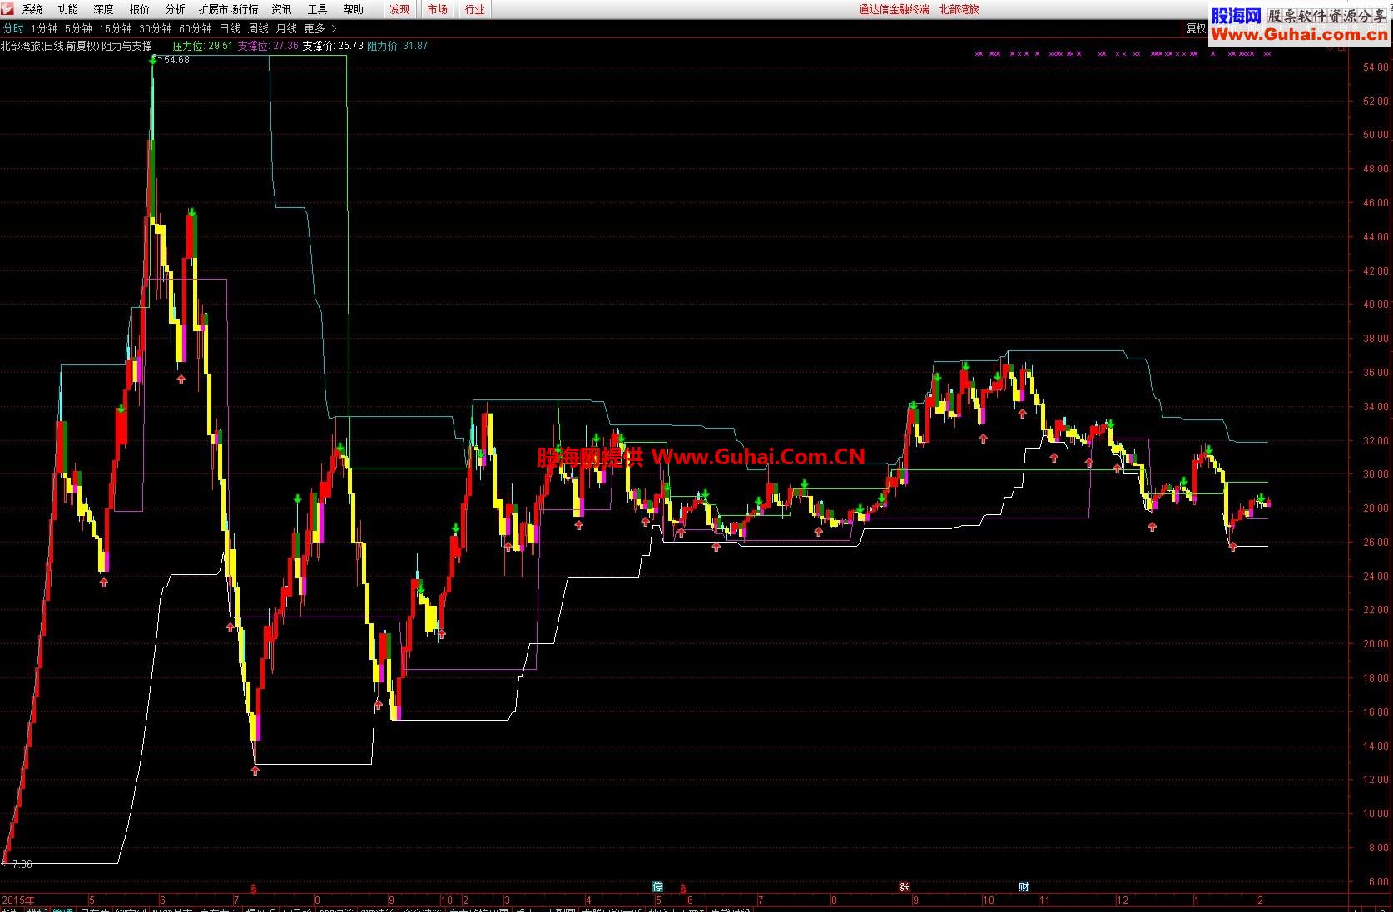Click the indicator title 北部湾旅(日线.前复权) 阻力与支撑
Image resolution: width=1393 pixels, height=912 pixels.
[x=77, y=46]
